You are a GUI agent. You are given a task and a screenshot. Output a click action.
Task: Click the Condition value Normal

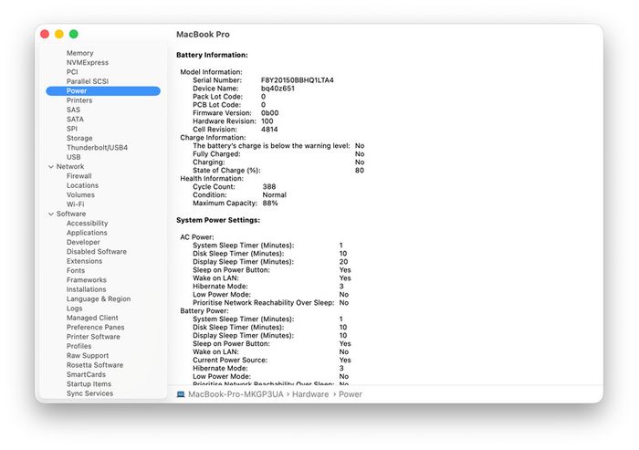tap(274, 194)
